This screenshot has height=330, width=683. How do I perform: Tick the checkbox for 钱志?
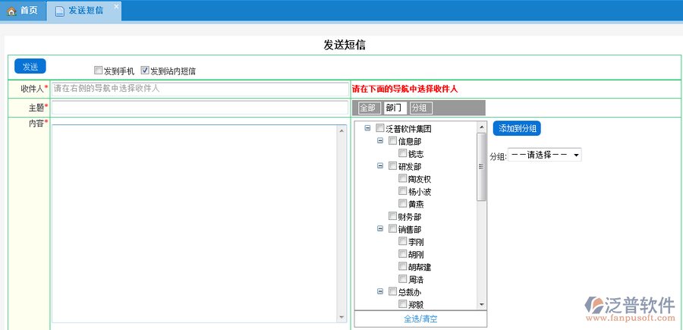pyautogui.click(x=402, y=154)
